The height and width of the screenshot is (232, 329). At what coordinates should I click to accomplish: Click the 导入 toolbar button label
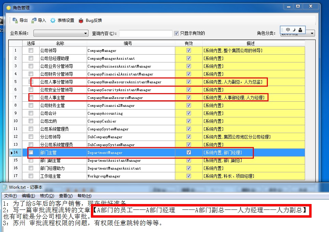42,20
